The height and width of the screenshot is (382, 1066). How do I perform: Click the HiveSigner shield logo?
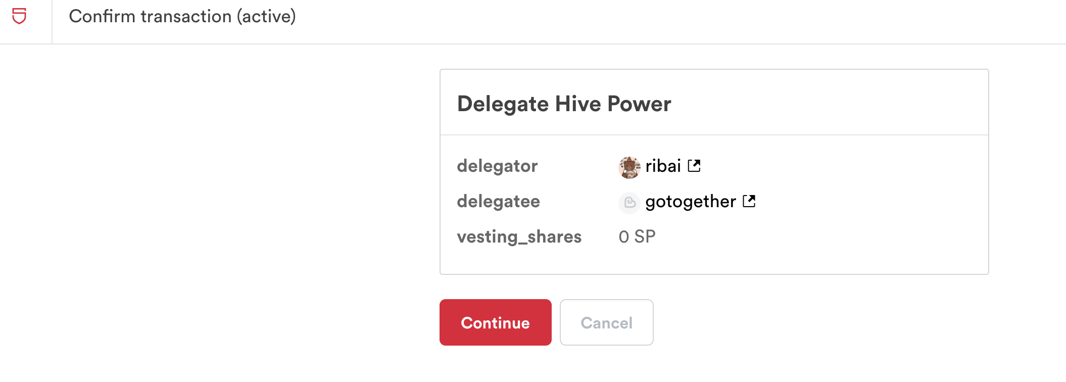click(x=19, y=16)
